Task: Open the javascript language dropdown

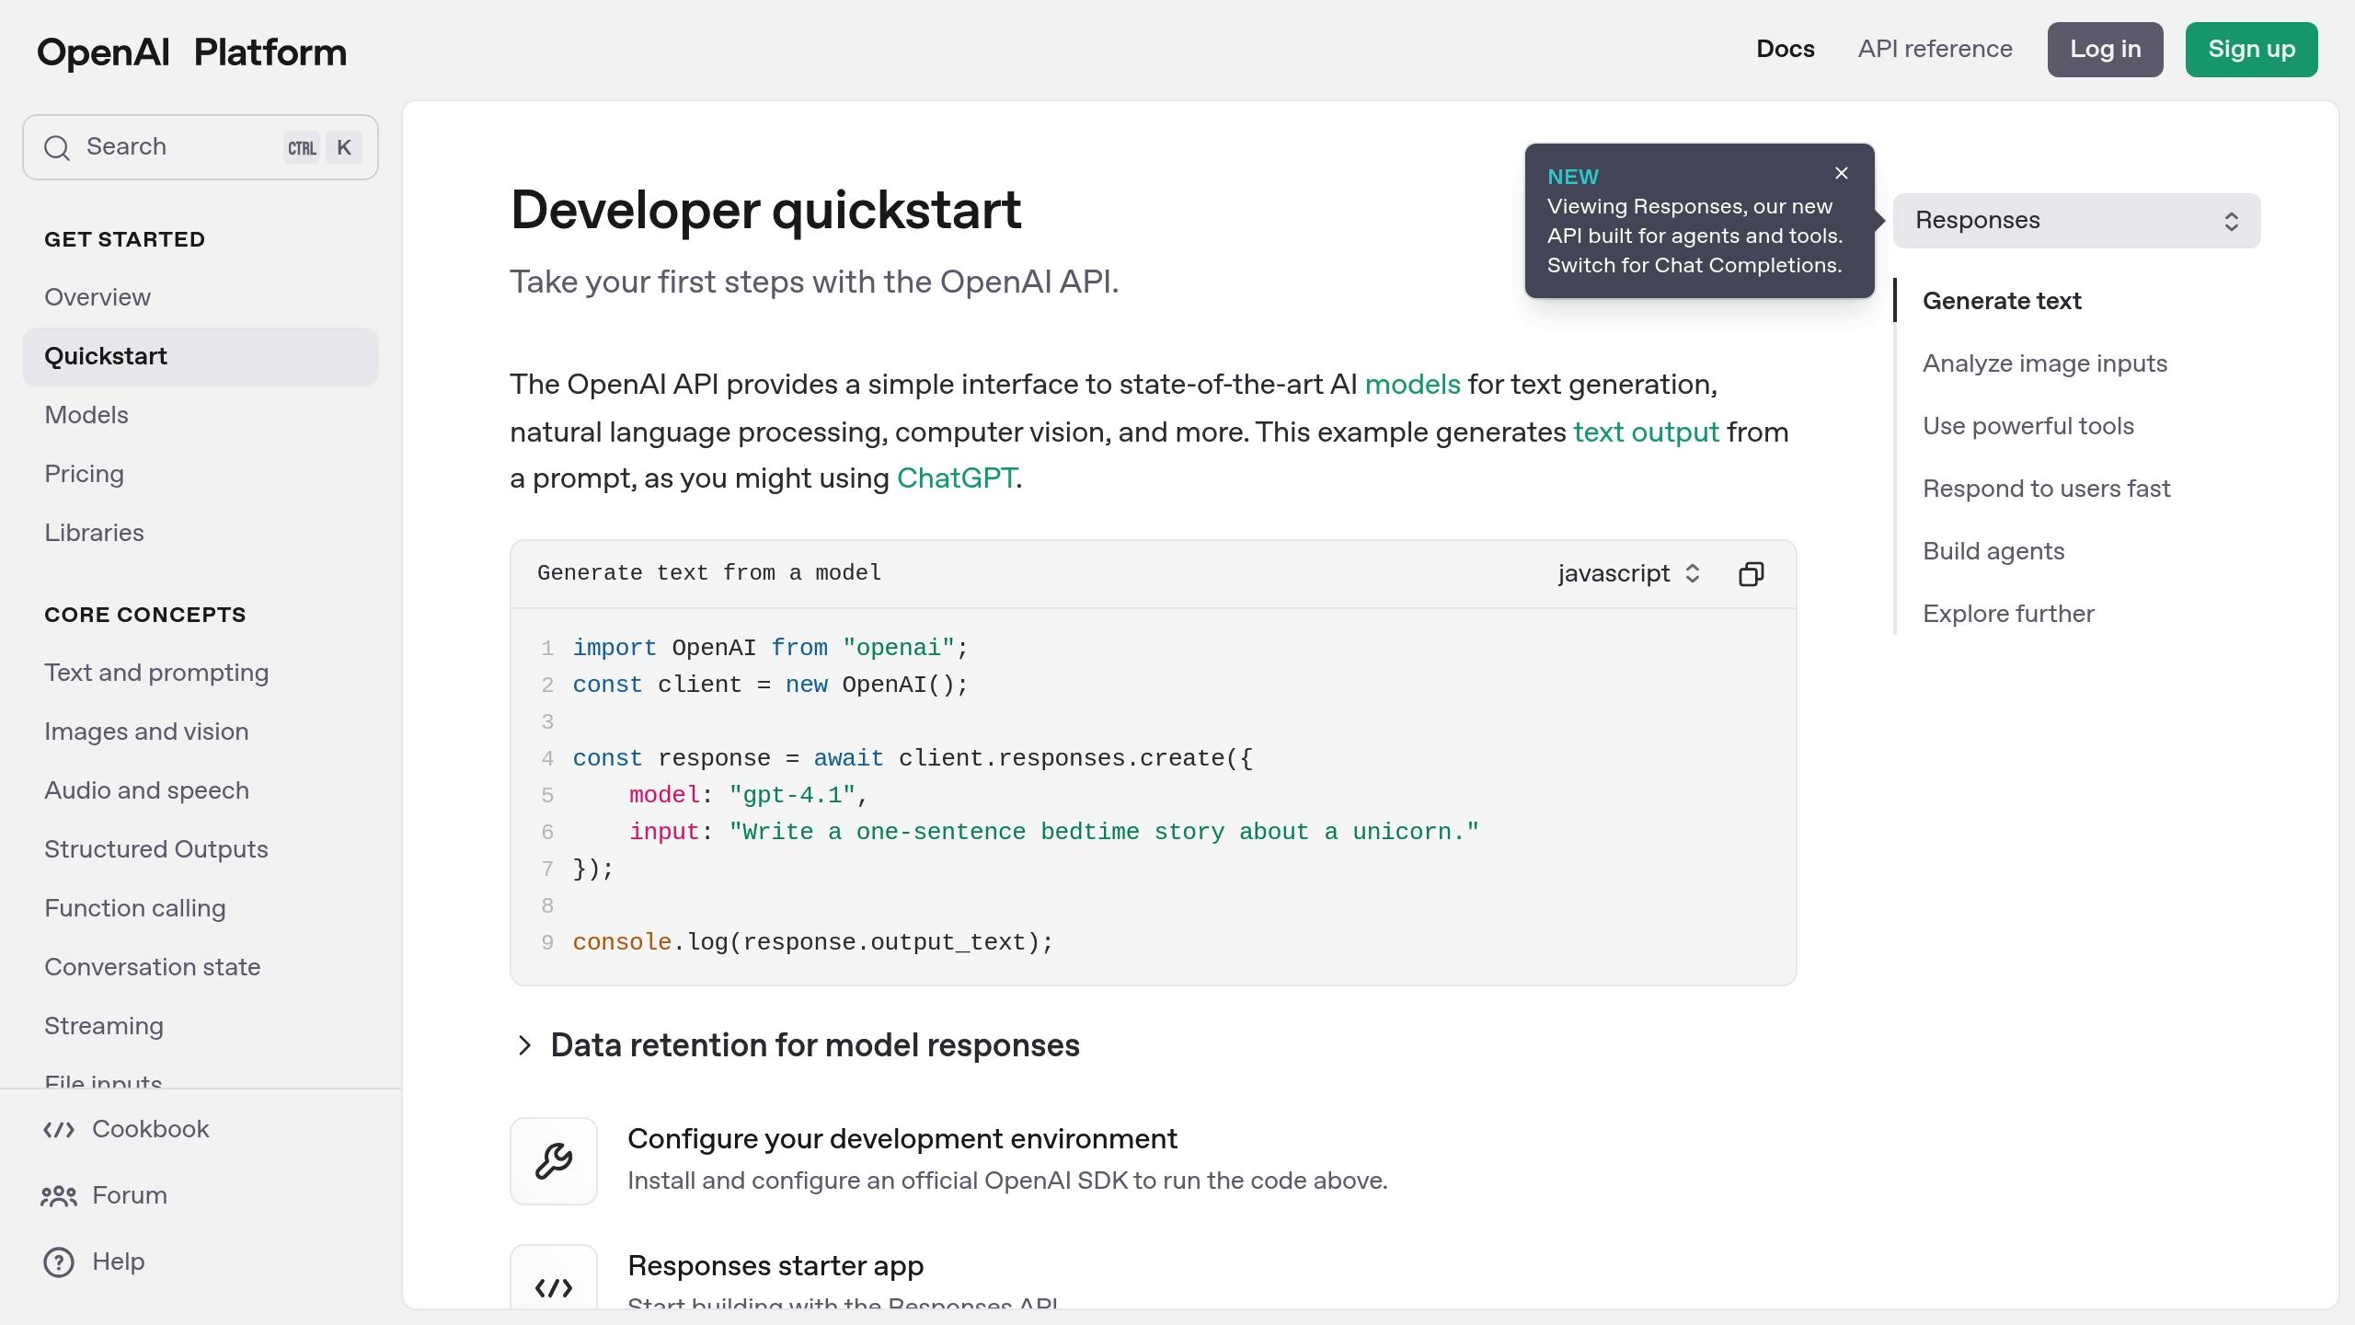Action: pyautogui.click(x=1629, y=574)
